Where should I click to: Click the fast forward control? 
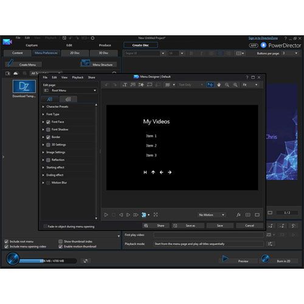pyautogui.click(x=136, y=215)
